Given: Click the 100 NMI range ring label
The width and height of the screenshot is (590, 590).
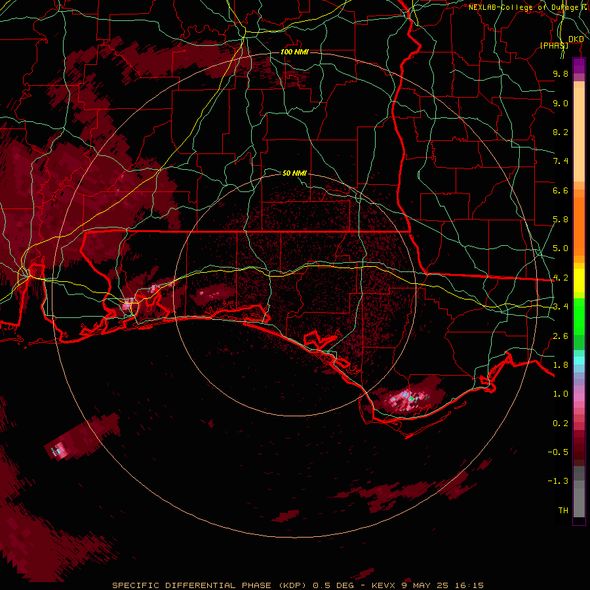Looking at the screenshot, I should pos(294,52).
